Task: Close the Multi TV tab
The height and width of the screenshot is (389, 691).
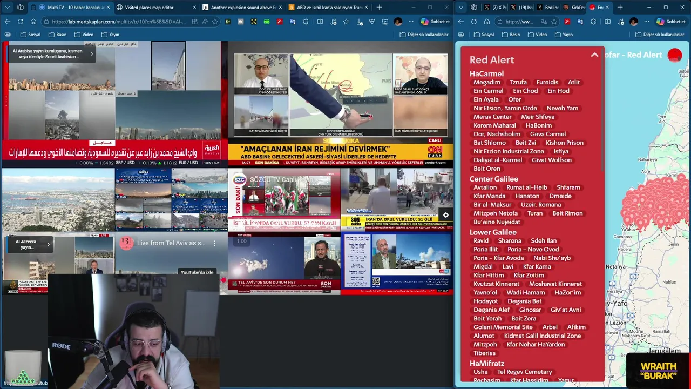Action: (107, 8)
